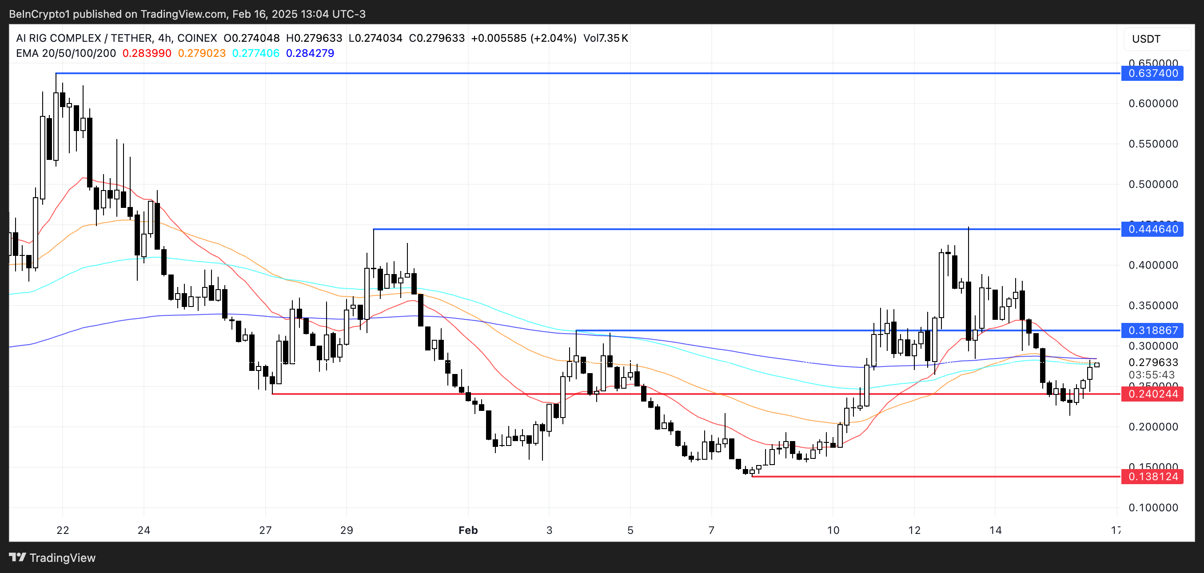The width and height of the screenshot is (1204, 573).
Task: Click the high price H0.279633 readout
Action: point(314,38)
